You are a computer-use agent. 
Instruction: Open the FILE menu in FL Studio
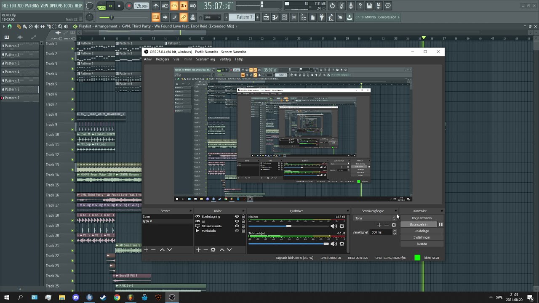[x=5, y=5]
